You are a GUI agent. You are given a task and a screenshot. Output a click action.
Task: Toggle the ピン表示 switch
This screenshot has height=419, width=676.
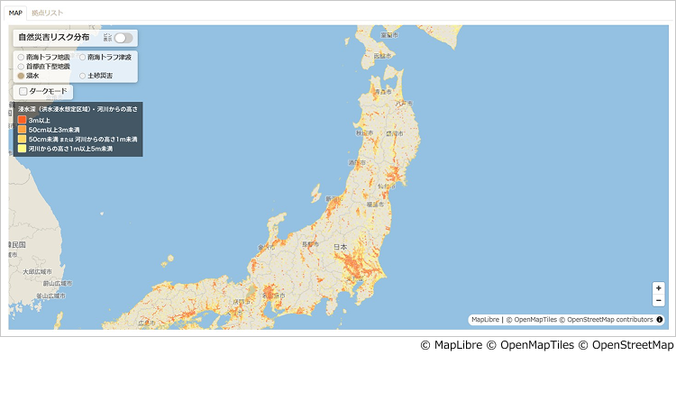click(123, 38)
